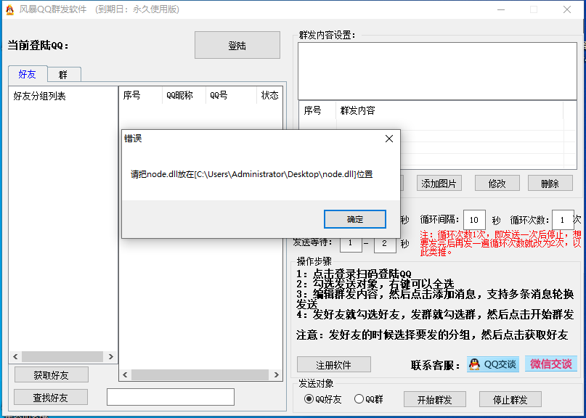This screenshot has height=418, width=586.
Task: Click the 序号 column header in message list
Action: click(x=317, y=110)
